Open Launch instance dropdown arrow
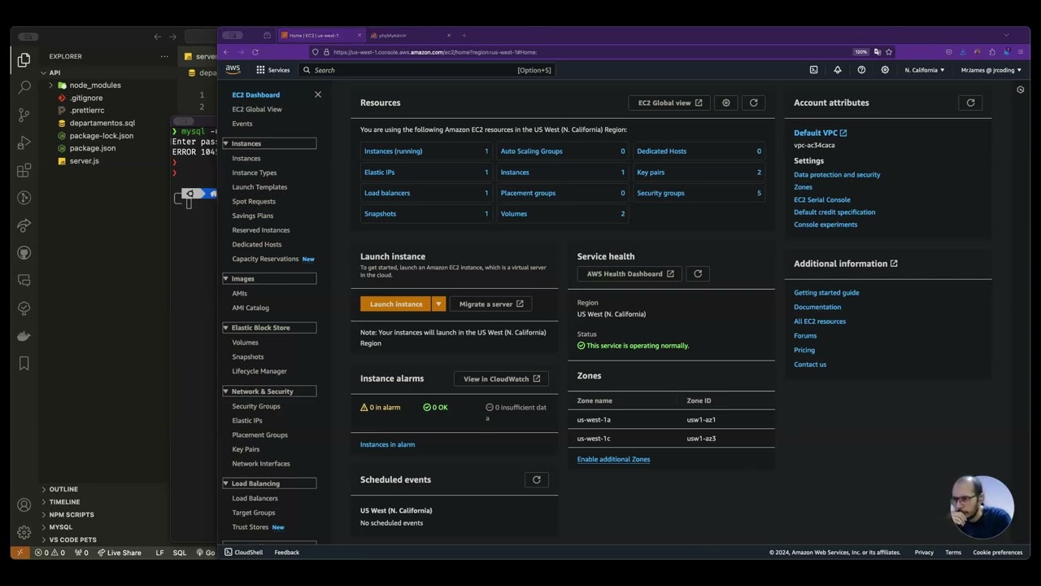 click(438, 304)
